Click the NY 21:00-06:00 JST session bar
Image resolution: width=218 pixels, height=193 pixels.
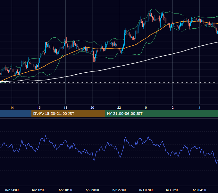161,114
